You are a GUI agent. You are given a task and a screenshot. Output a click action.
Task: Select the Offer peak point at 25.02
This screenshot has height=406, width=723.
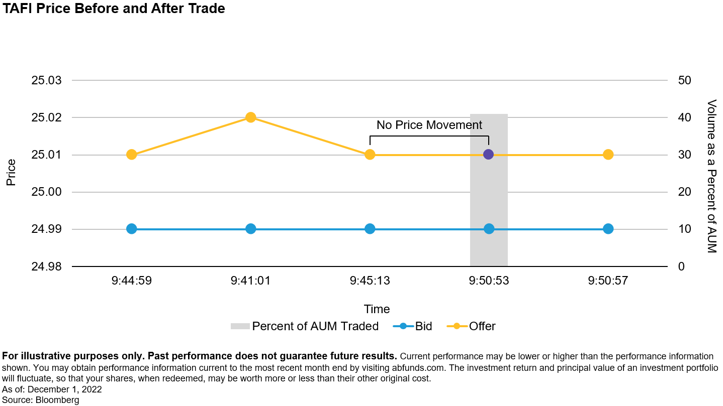coord(251,117)
